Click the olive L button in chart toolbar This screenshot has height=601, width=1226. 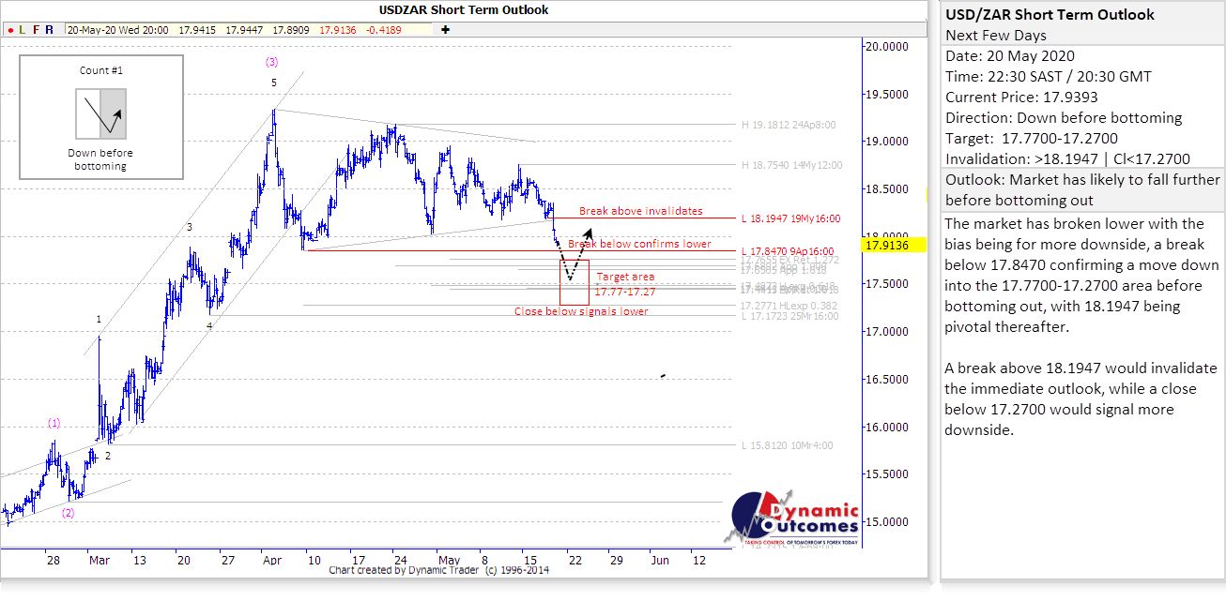tap(23, 30)
